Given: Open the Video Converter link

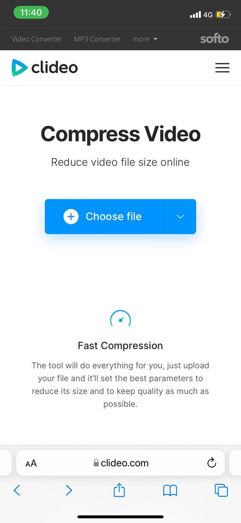Looking at the screenshot, I should pos(37,39).
